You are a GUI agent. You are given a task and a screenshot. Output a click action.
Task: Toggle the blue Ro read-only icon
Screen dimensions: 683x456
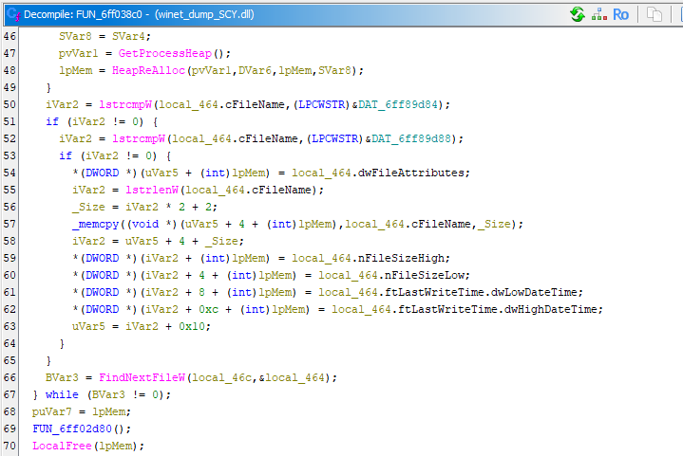[x=621, y=14]
